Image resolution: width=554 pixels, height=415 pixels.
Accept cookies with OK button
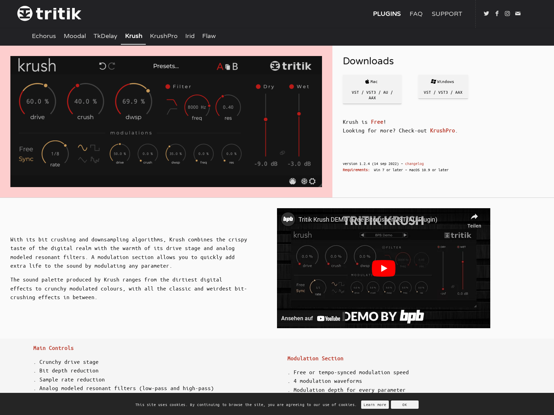(x=404, y=405)
